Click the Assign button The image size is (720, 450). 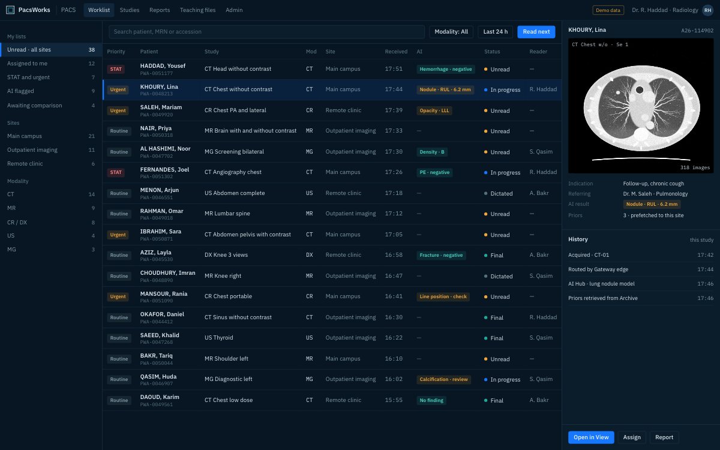(x=632, y=437)
